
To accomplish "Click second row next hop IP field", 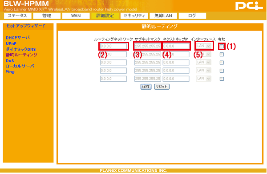I will 176,54.
